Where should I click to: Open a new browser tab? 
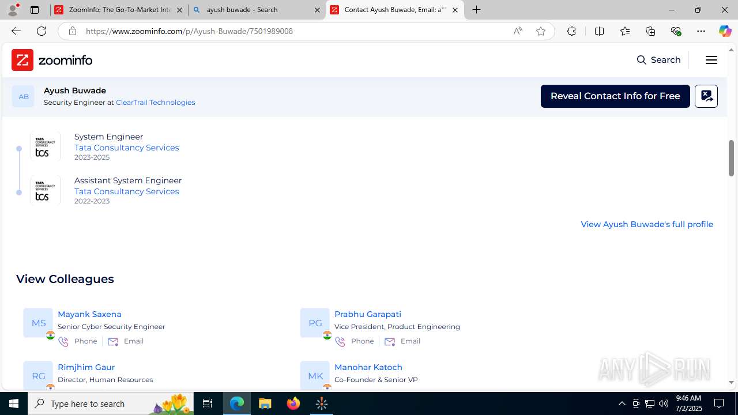[477, 10]
